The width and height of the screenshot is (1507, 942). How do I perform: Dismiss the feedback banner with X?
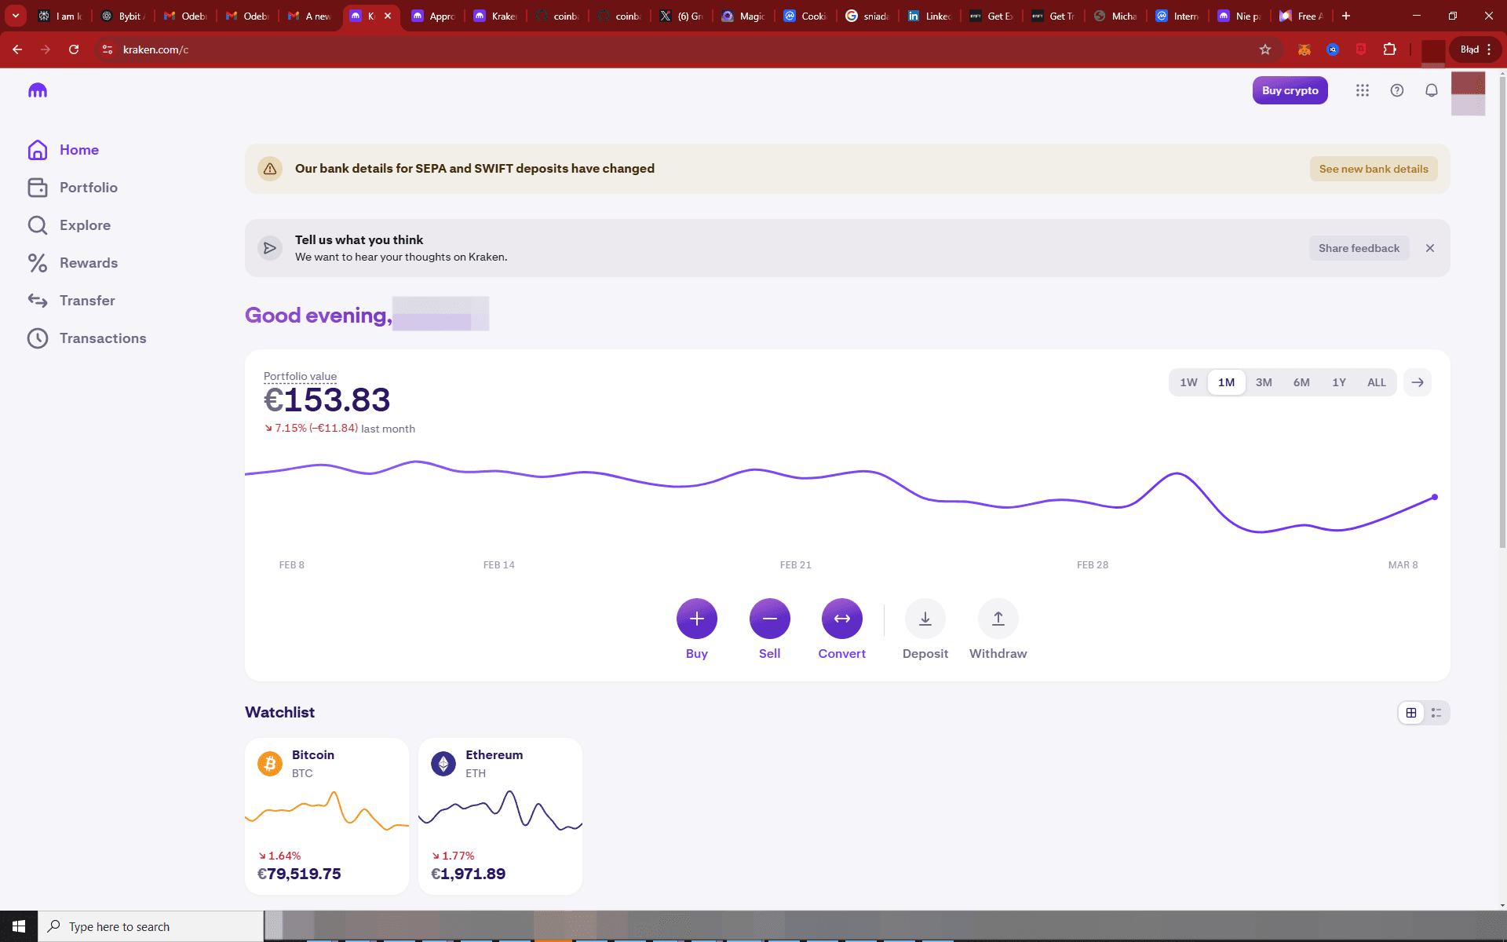(x=1430, y=248)
